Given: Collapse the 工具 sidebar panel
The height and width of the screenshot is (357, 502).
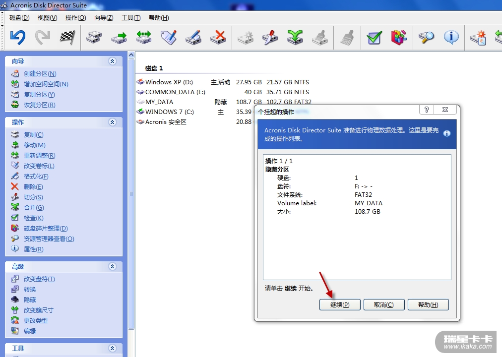Looking at the screenshot, I should (113, 348).
